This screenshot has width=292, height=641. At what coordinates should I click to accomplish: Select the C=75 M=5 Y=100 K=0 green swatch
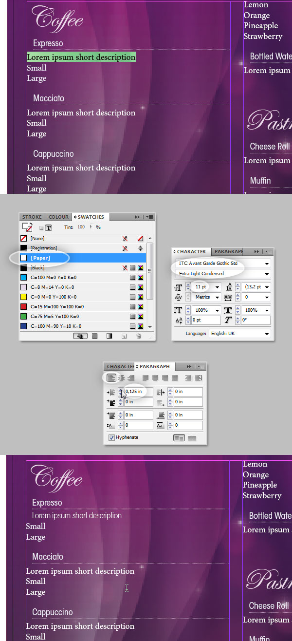click(x=83, y=317)
